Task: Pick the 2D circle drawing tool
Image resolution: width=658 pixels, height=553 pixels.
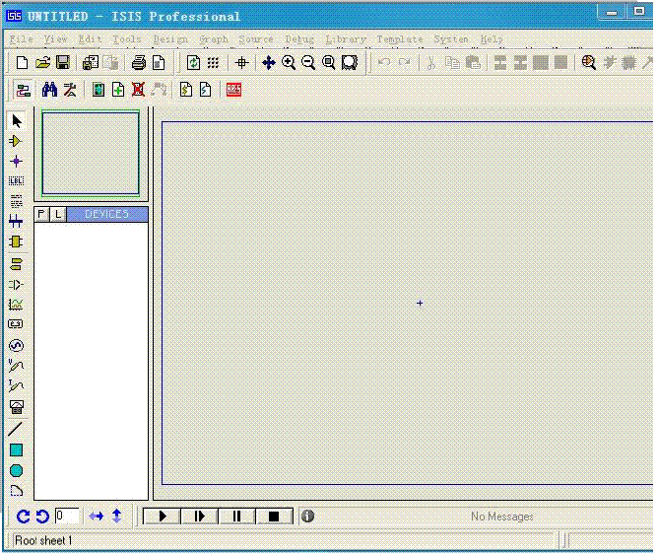Action: click(16, 470)
